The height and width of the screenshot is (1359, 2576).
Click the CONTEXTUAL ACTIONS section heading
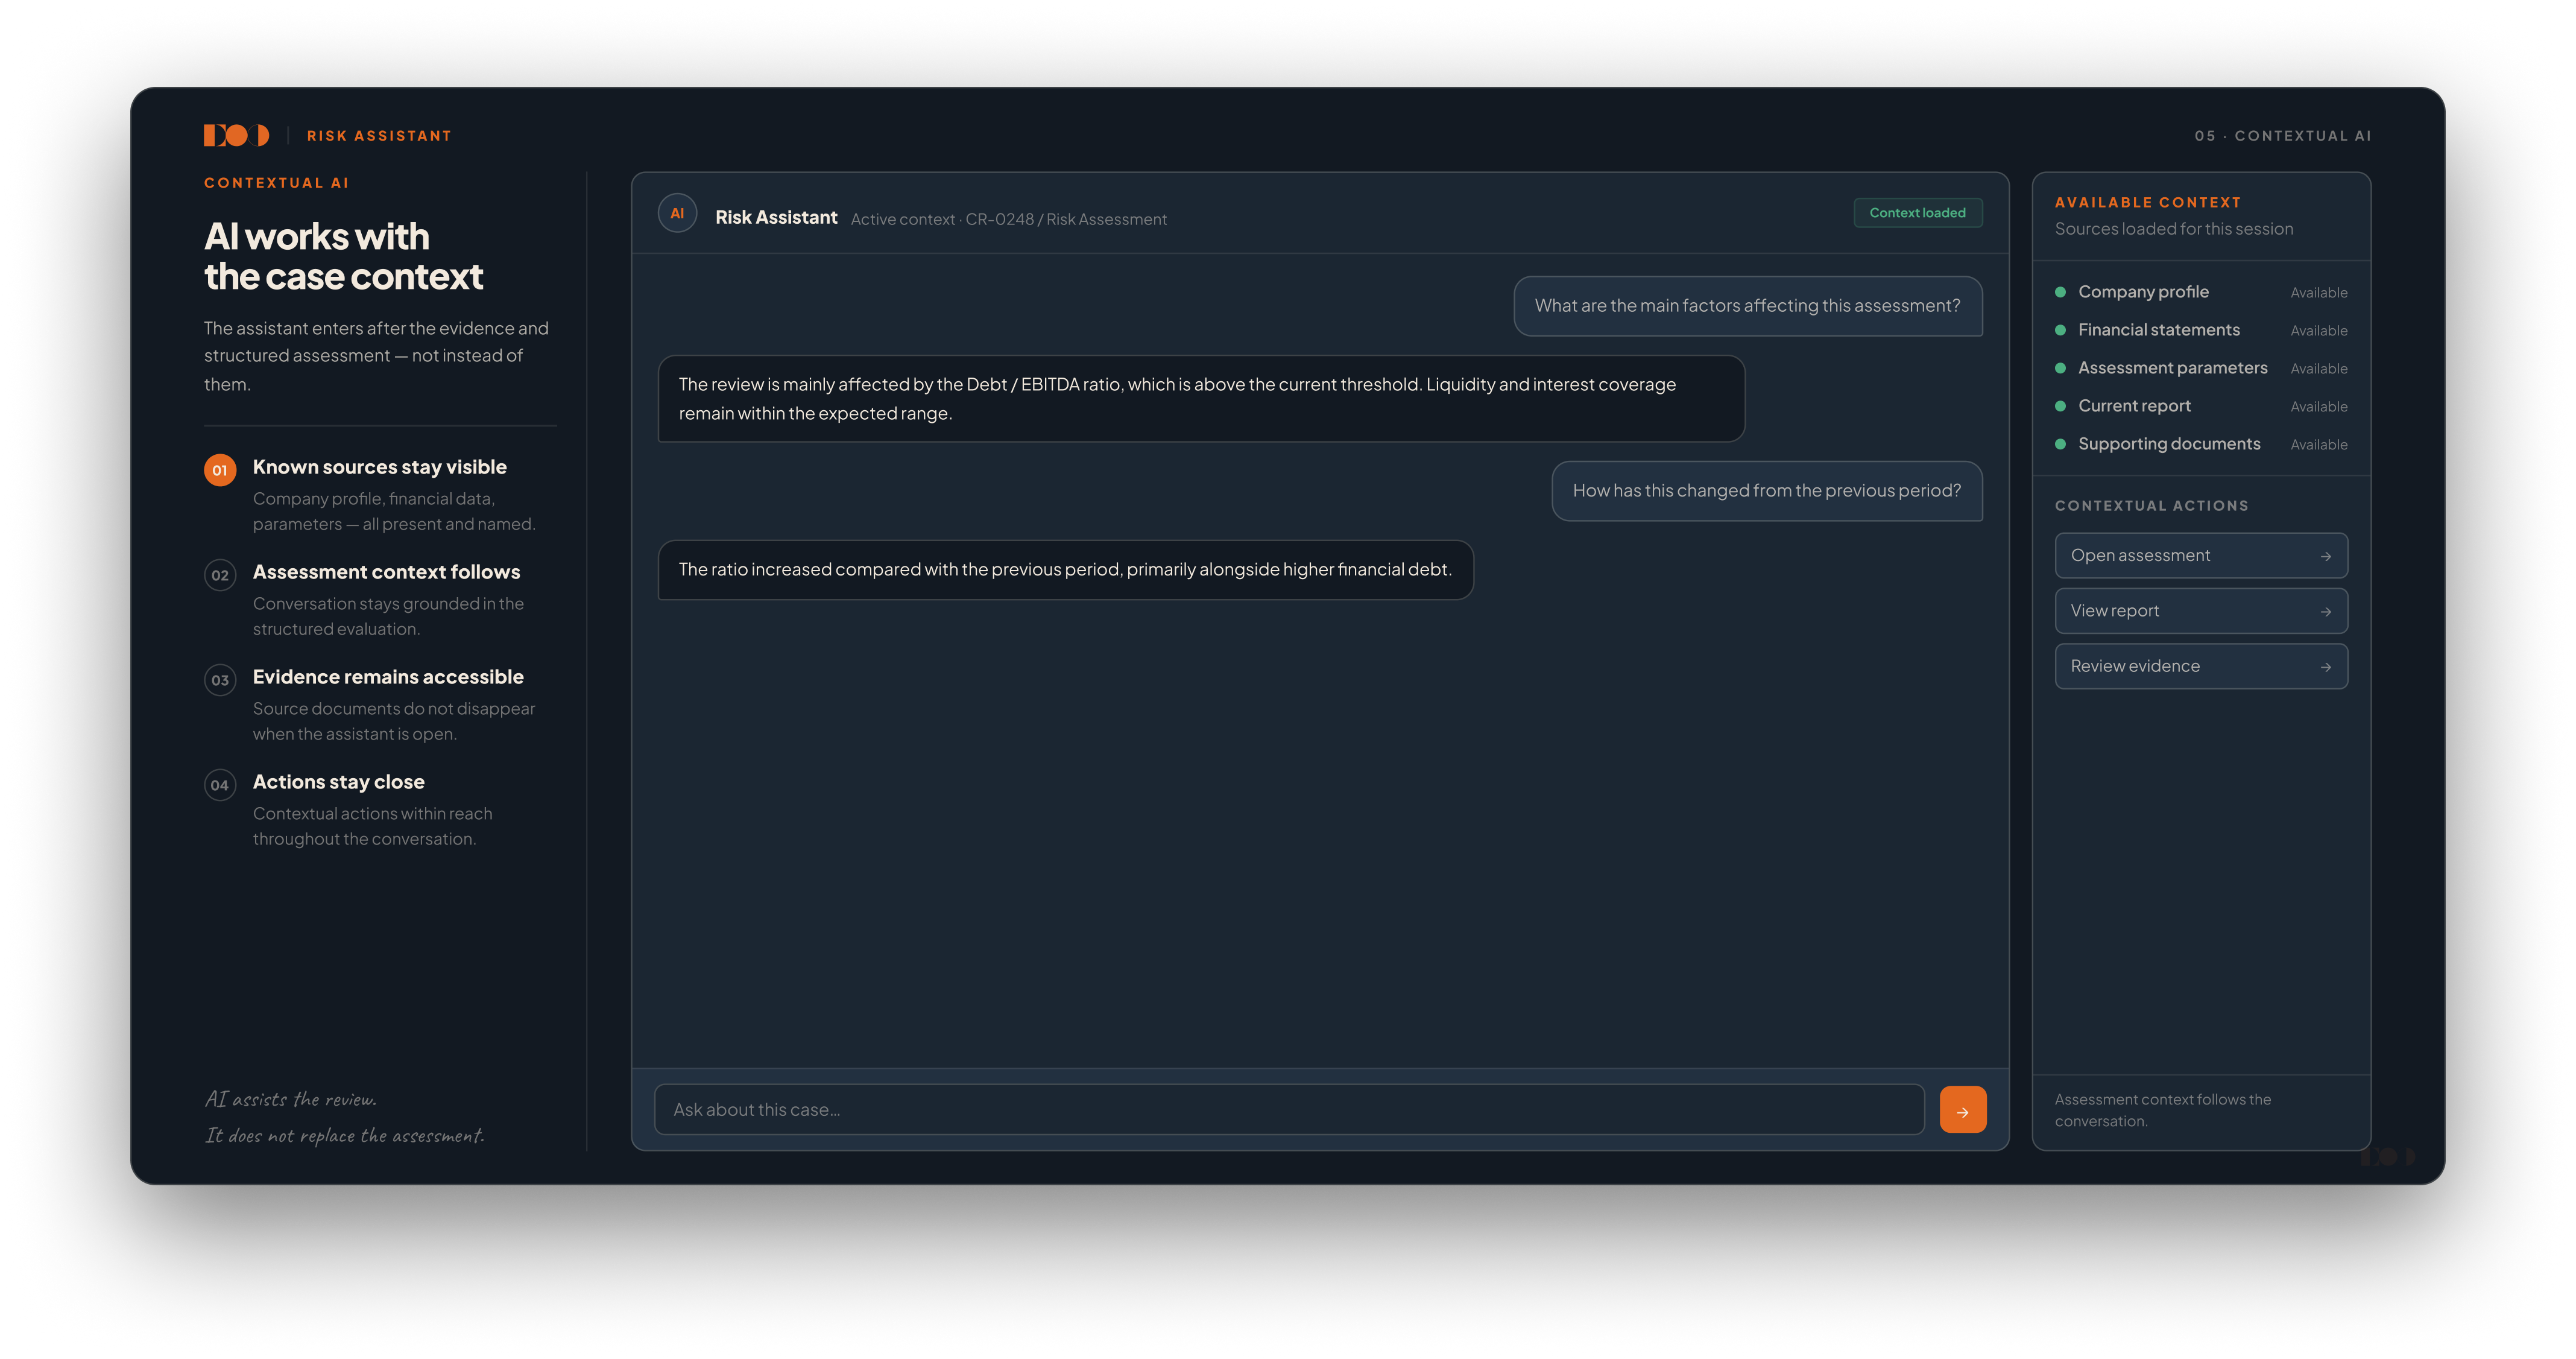(2151, 506)
